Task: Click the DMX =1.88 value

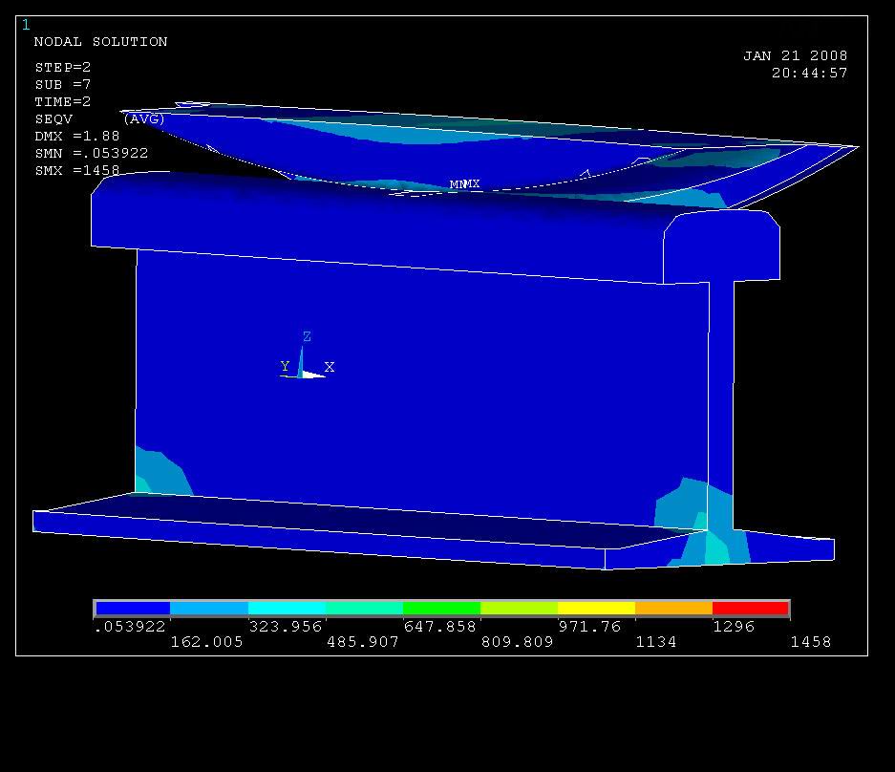Action: coord(77,136)
